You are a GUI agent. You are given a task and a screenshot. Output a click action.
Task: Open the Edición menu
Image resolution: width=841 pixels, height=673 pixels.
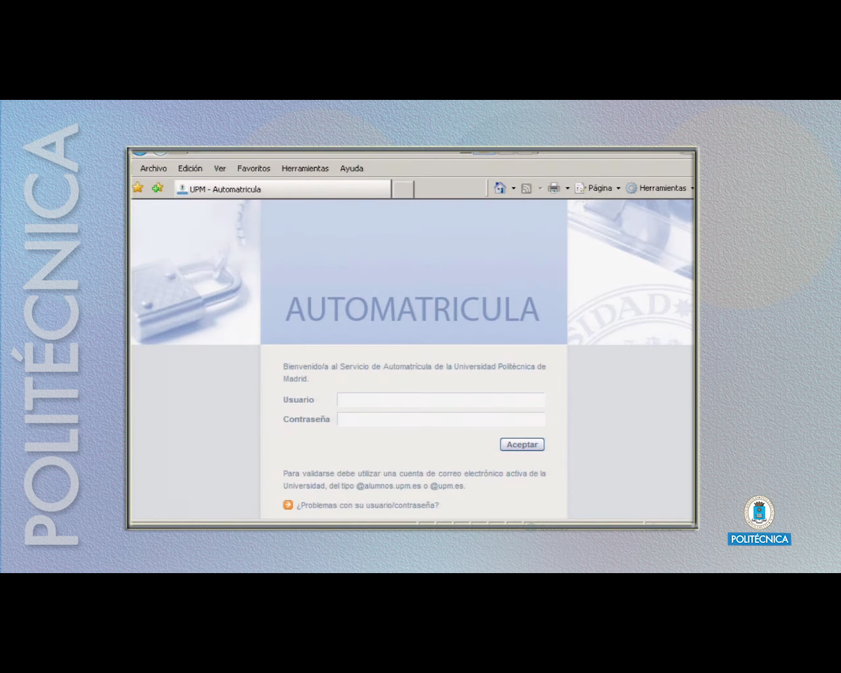(190, 168)
